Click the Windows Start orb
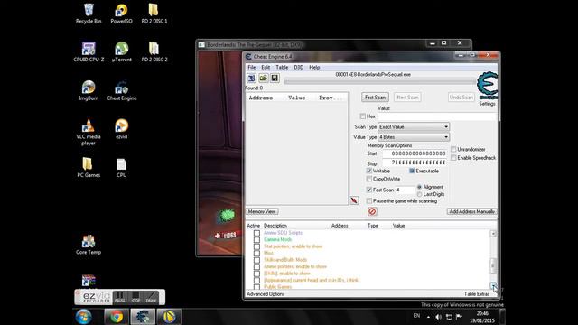This screenshot has height=325, width=578. click(84, 317)
